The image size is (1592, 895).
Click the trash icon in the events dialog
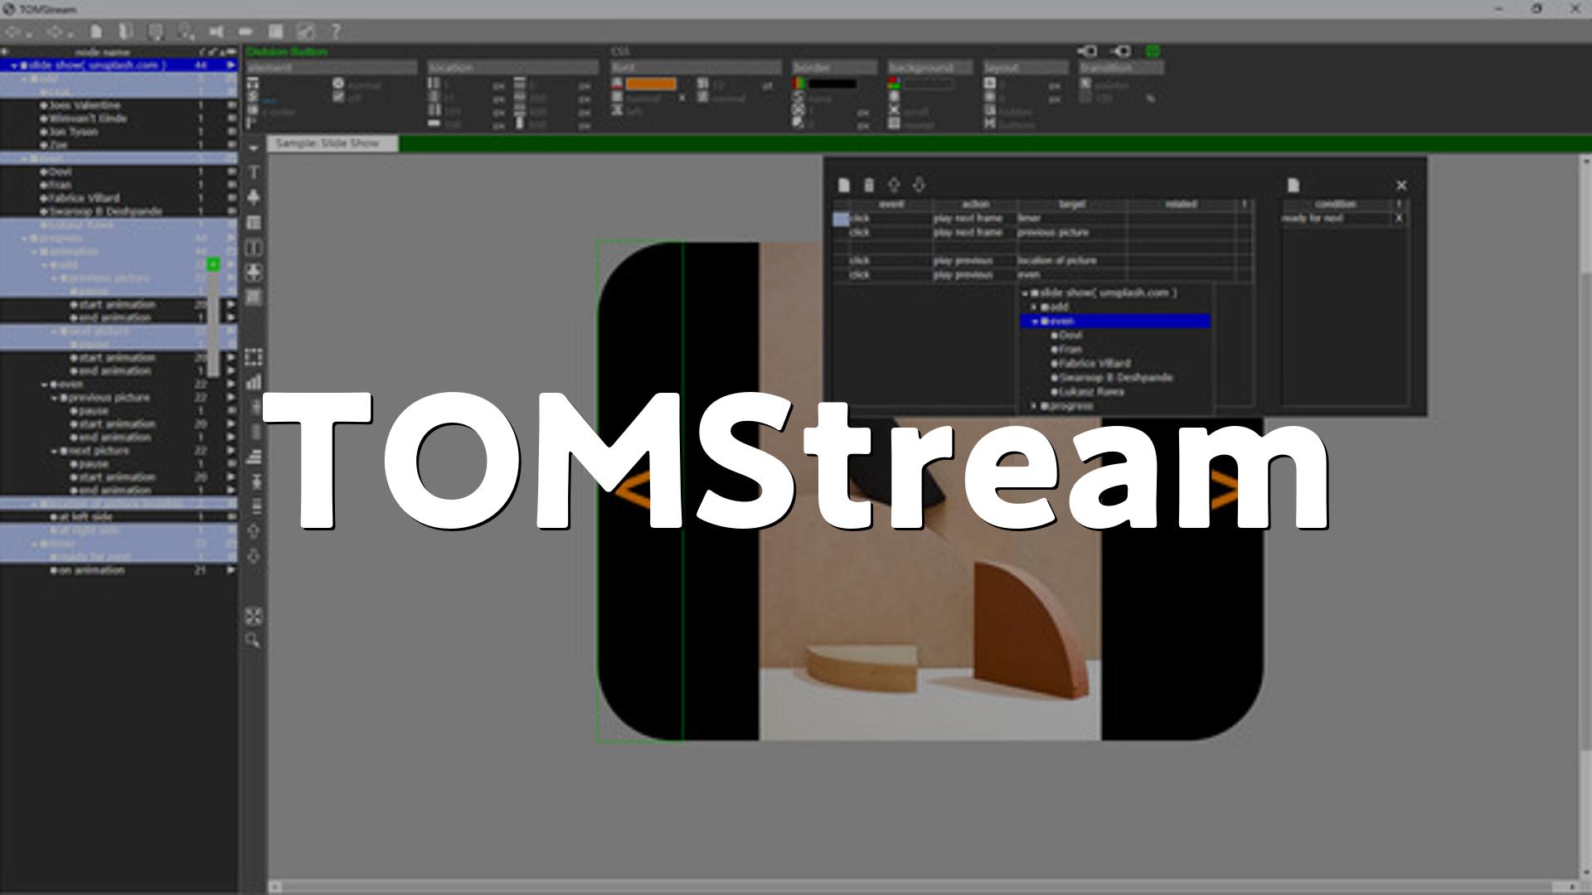coord(869,185)
